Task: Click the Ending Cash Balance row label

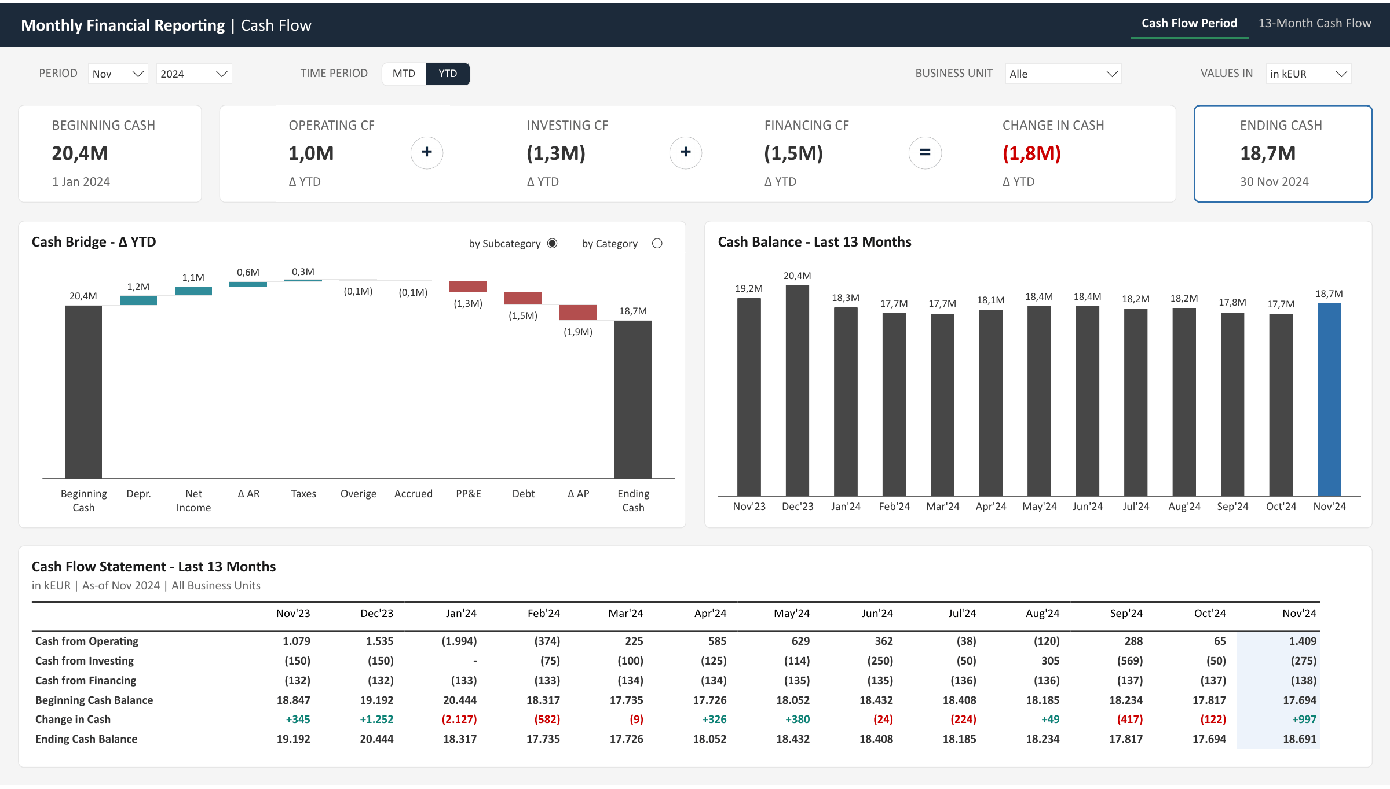Action: pos(86,739)
